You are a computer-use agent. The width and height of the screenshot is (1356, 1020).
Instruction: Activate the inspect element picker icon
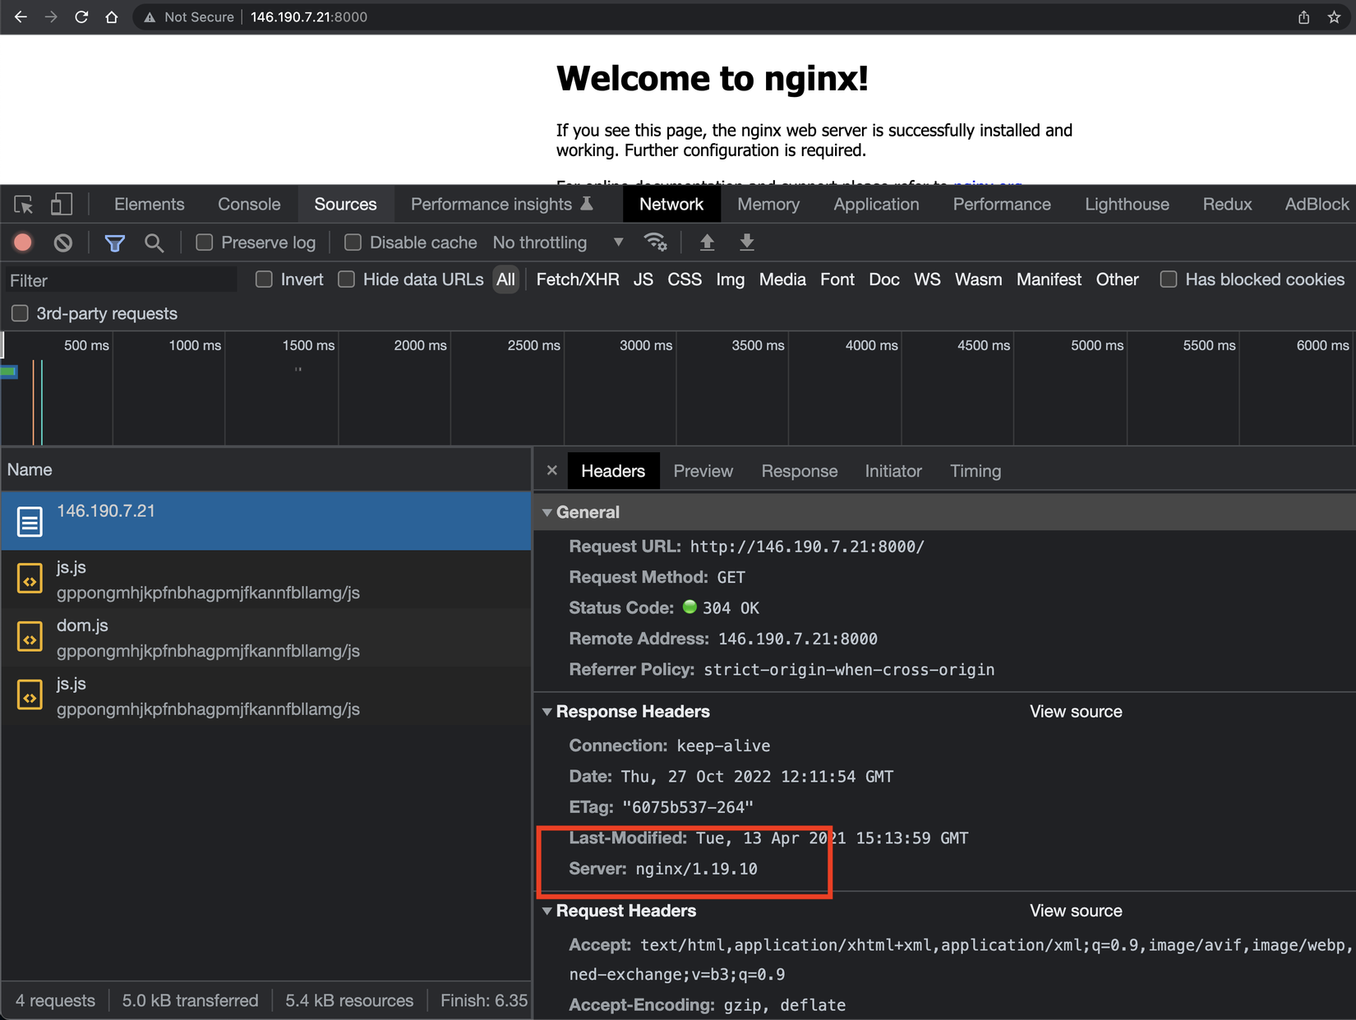[x=23, y=204]
